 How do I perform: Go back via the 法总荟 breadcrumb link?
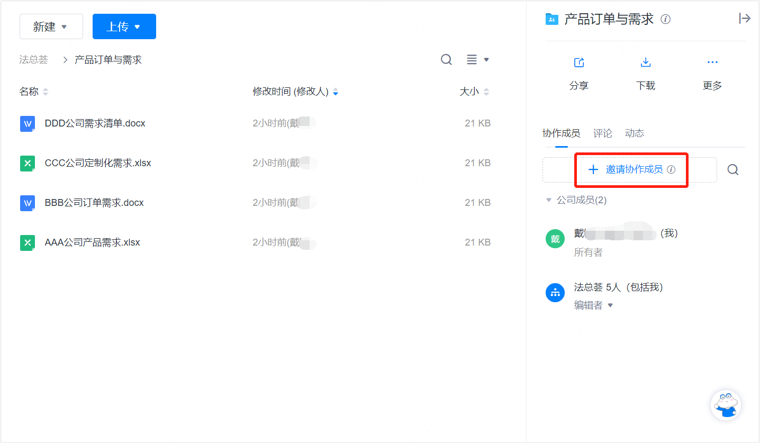[x=33, y=59]
